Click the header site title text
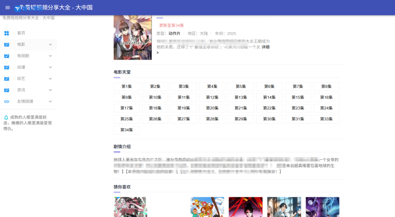This screenshot has height=217, width=395. (56, 7)
